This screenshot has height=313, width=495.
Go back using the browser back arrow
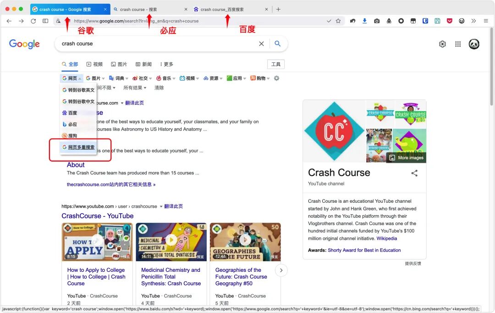tap(9, 21)
